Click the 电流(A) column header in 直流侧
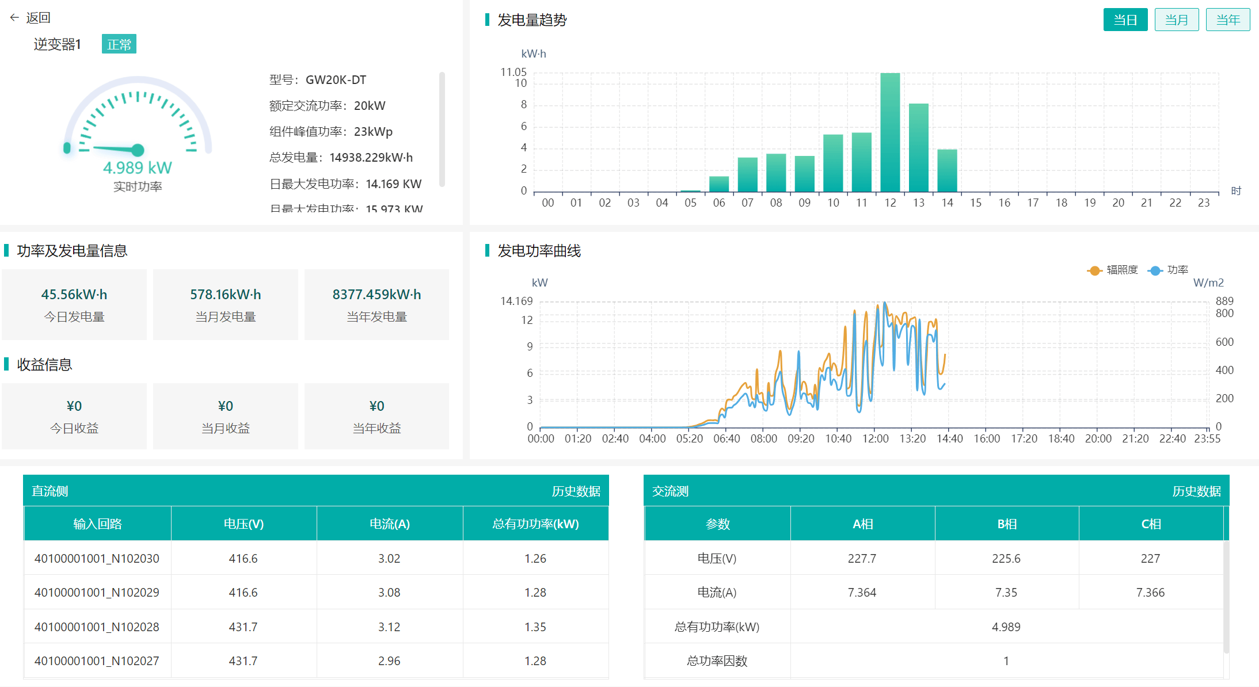The height and width of the screenshot is (687, 1259). (390, 524)
